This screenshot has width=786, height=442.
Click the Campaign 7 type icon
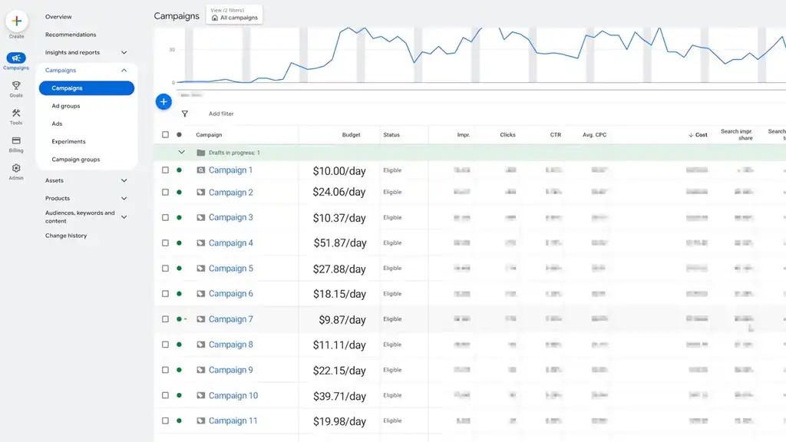[x=200, y=318]
